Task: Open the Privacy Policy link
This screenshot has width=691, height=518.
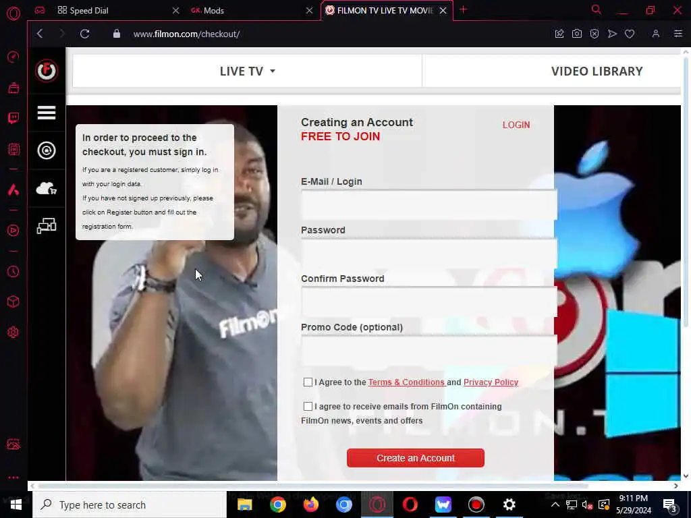Action: 491,382
